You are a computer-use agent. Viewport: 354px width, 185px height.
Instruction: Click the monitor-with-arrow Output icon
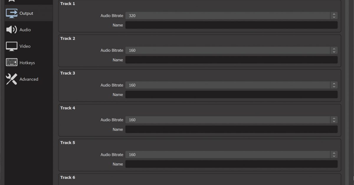pos(12,13)
